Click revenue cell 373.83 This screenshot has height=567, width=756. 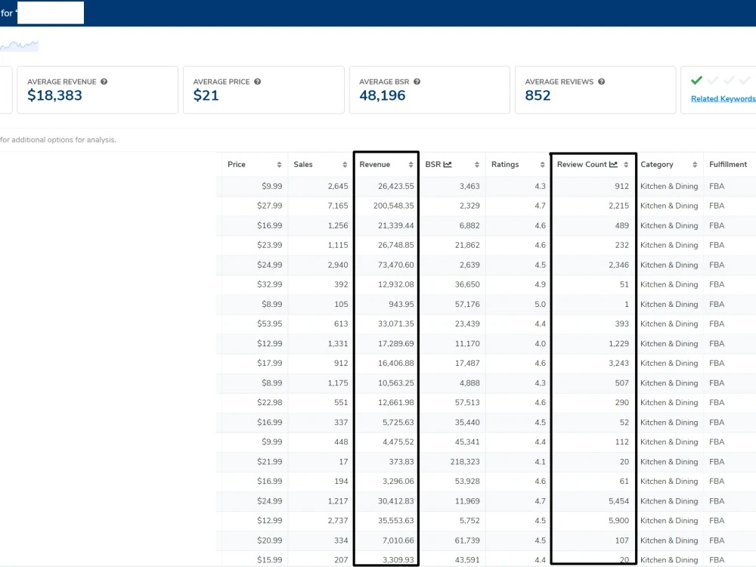click(x=401, y=462)
